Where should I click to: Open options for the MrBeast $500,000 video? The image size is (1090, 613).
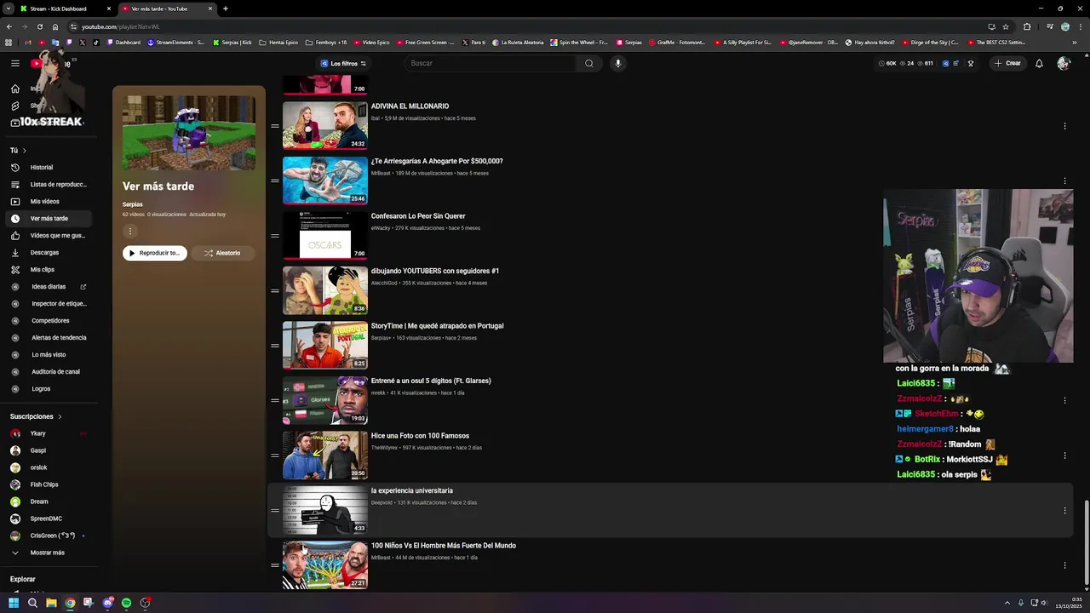pos(1064,180)
